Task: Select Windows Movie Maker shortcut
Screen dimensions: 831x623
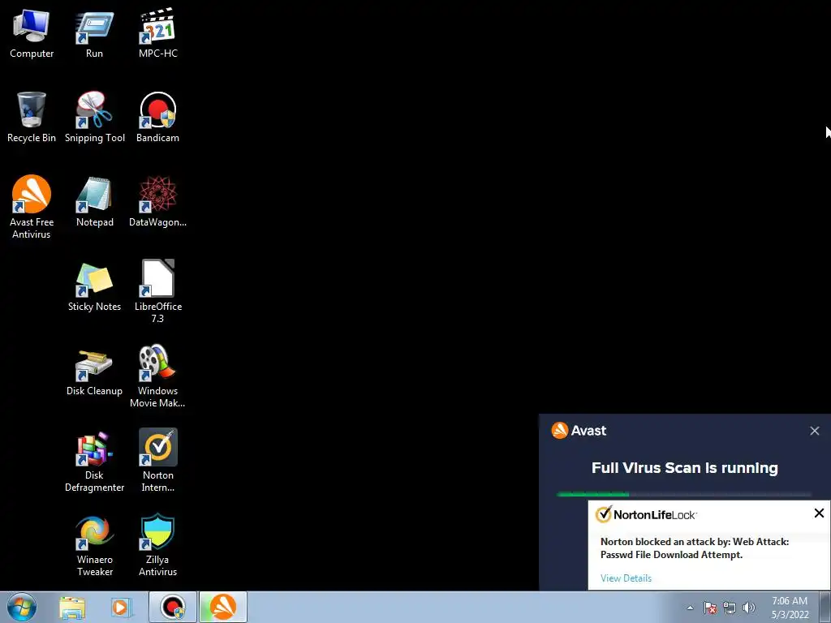Action: (x=157, y=376)
